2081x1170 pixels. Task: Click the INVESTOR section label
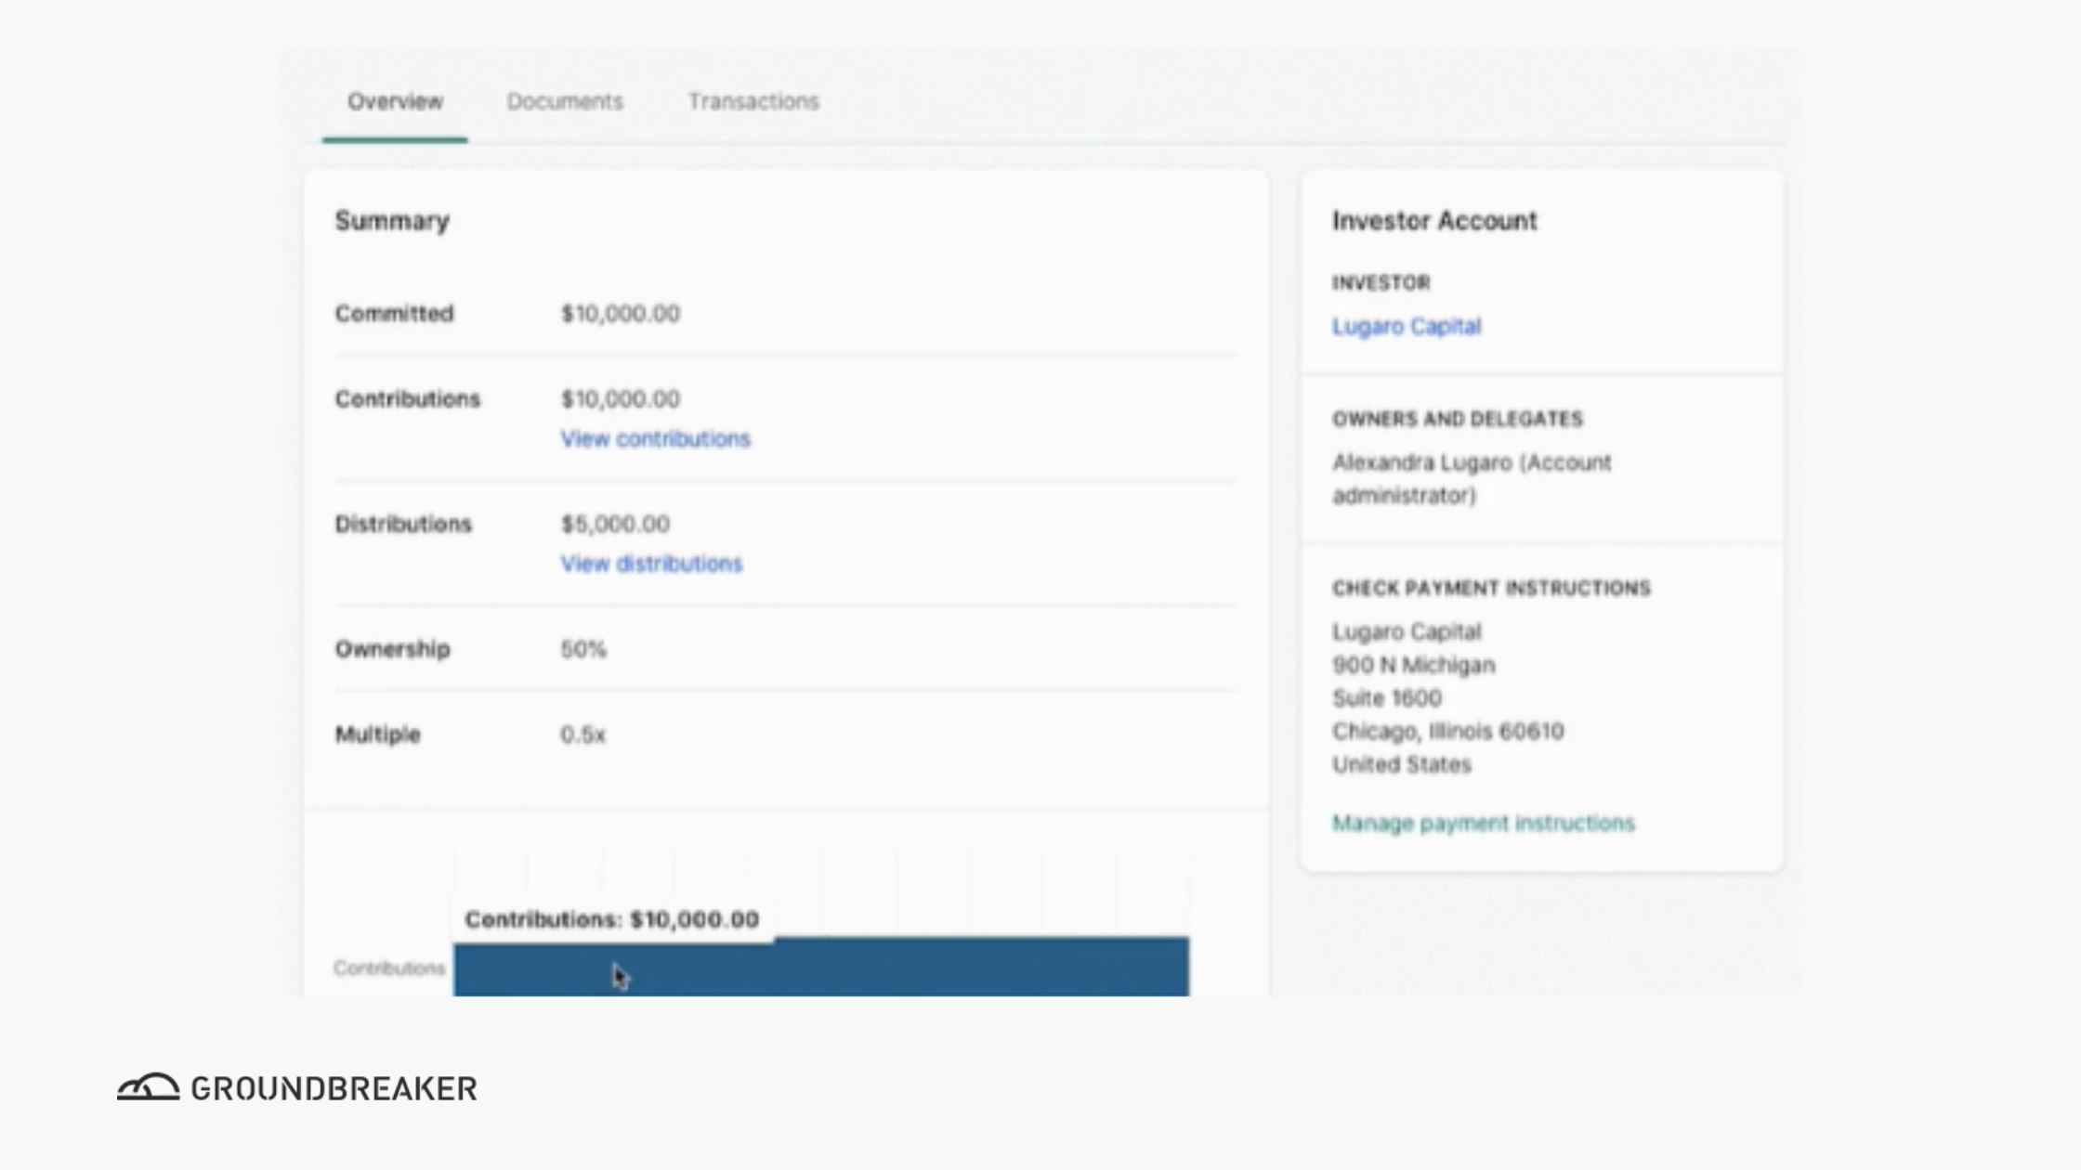(x=1381, y=282)
